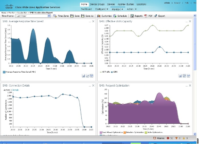The width and height of the screenshot is (199, 144).
Task: Click the CIFS 20:45 peak data point
Action: [160, 47]
